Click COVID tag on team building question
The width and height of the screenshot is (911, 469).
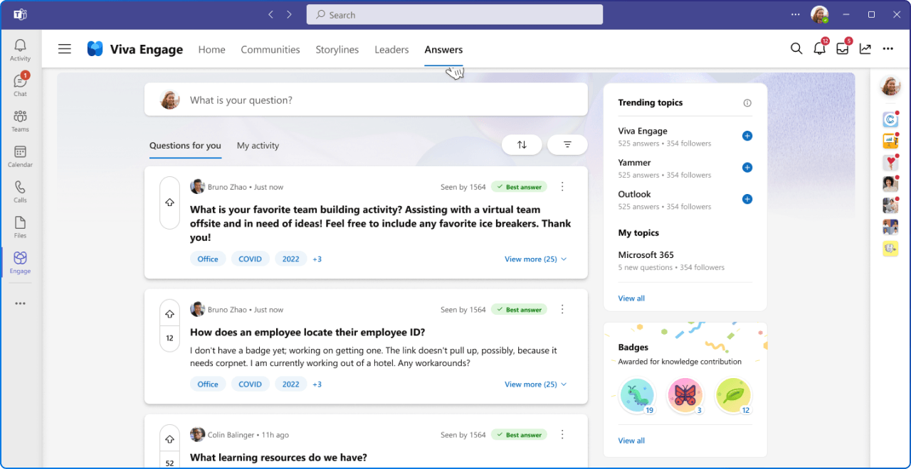[x=251, y=259]
